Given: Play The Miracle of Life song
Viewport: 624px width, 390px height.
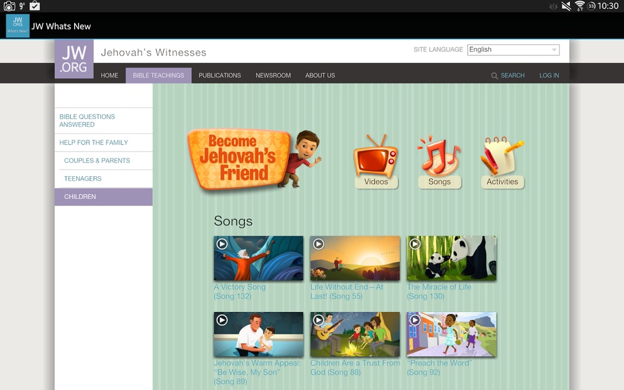Looking at the screenshot, I should 451,258.
